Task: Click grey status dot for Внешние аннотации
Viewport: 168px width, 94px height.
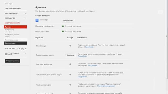Action: (70, 64)
